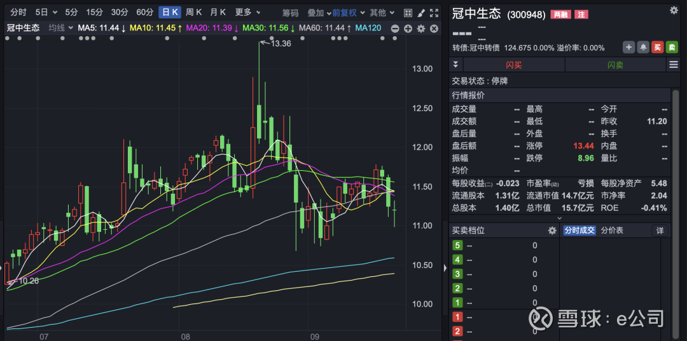The image size is (687, 341).
Task: Switch to 分时 intraday view
Action: pos(18,13)
